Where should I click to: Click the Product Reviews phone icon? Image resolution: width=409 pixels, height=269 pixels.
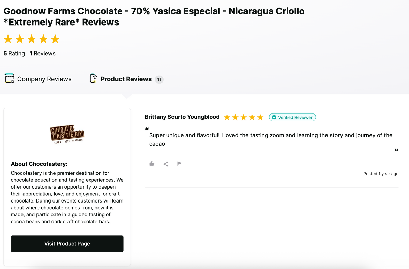pyautogui.click(x=93, y=78)
